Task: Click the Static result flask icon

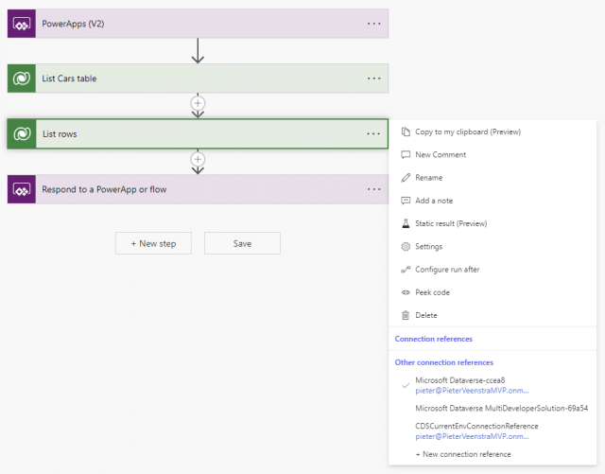Action: pos(406,223)
